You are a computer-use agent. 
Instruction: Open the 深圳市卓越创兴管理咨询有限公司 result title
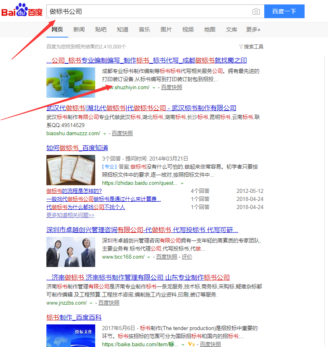[x=142, y=230]
